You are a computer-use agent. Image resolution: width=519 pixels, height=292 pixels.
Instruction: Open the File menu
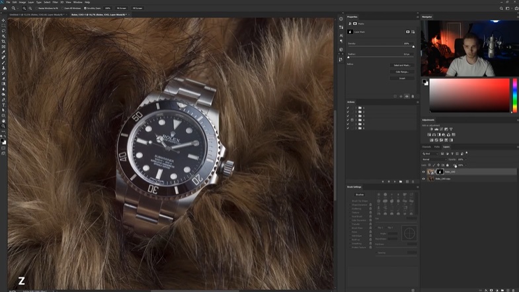click(x=9, y=2)
